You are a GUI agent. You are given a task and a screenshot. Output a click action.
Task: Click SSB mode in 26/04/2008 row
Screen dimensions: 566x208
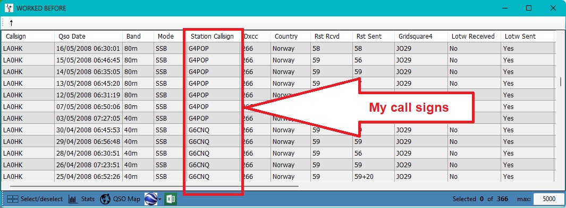(170, 165)
